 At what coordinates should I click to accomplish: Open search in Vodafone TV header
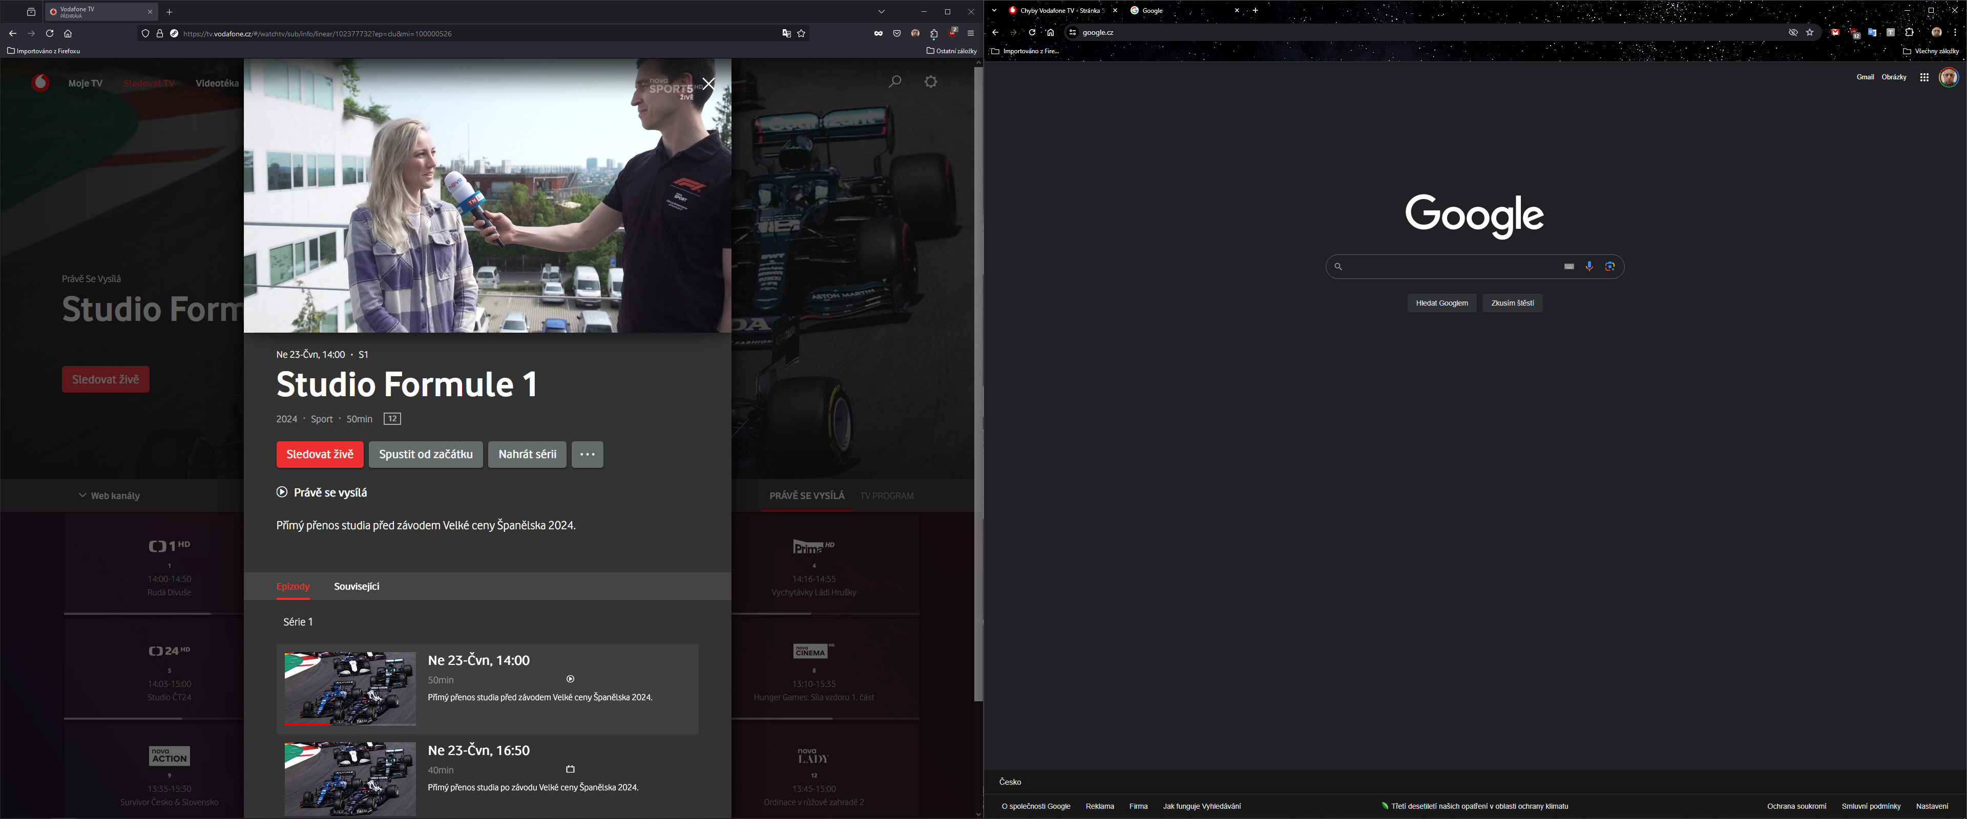point(895,81)
